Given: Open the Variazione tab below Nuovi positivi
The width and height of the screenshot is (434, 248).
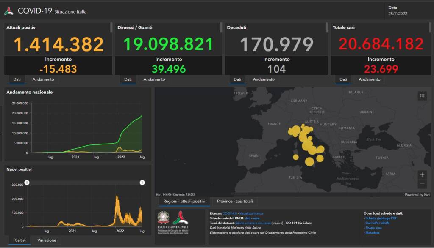Looking at the screenshot, I should pyautogui.click(x=47, y=240).
